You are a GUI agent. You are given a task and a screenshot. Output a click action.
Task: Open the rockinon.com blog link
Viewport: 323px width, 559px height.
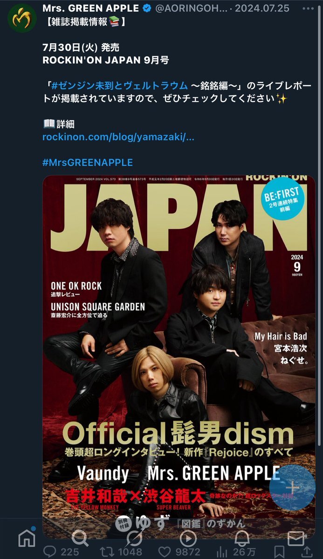pos(118,137)
